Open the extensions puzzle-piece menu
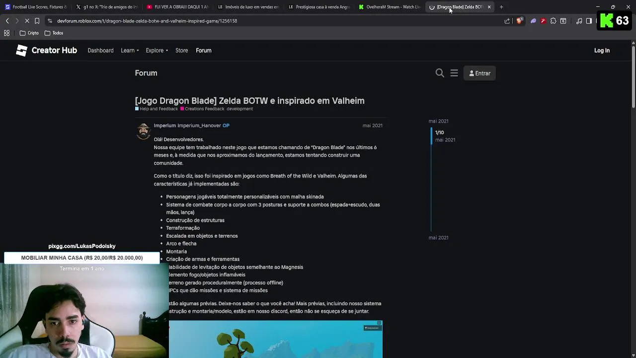 553,21
